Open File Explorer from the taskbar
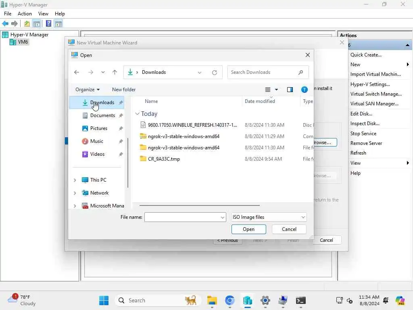Image resolution: width=413 pixels, height=310 pixels. point(212,300)
